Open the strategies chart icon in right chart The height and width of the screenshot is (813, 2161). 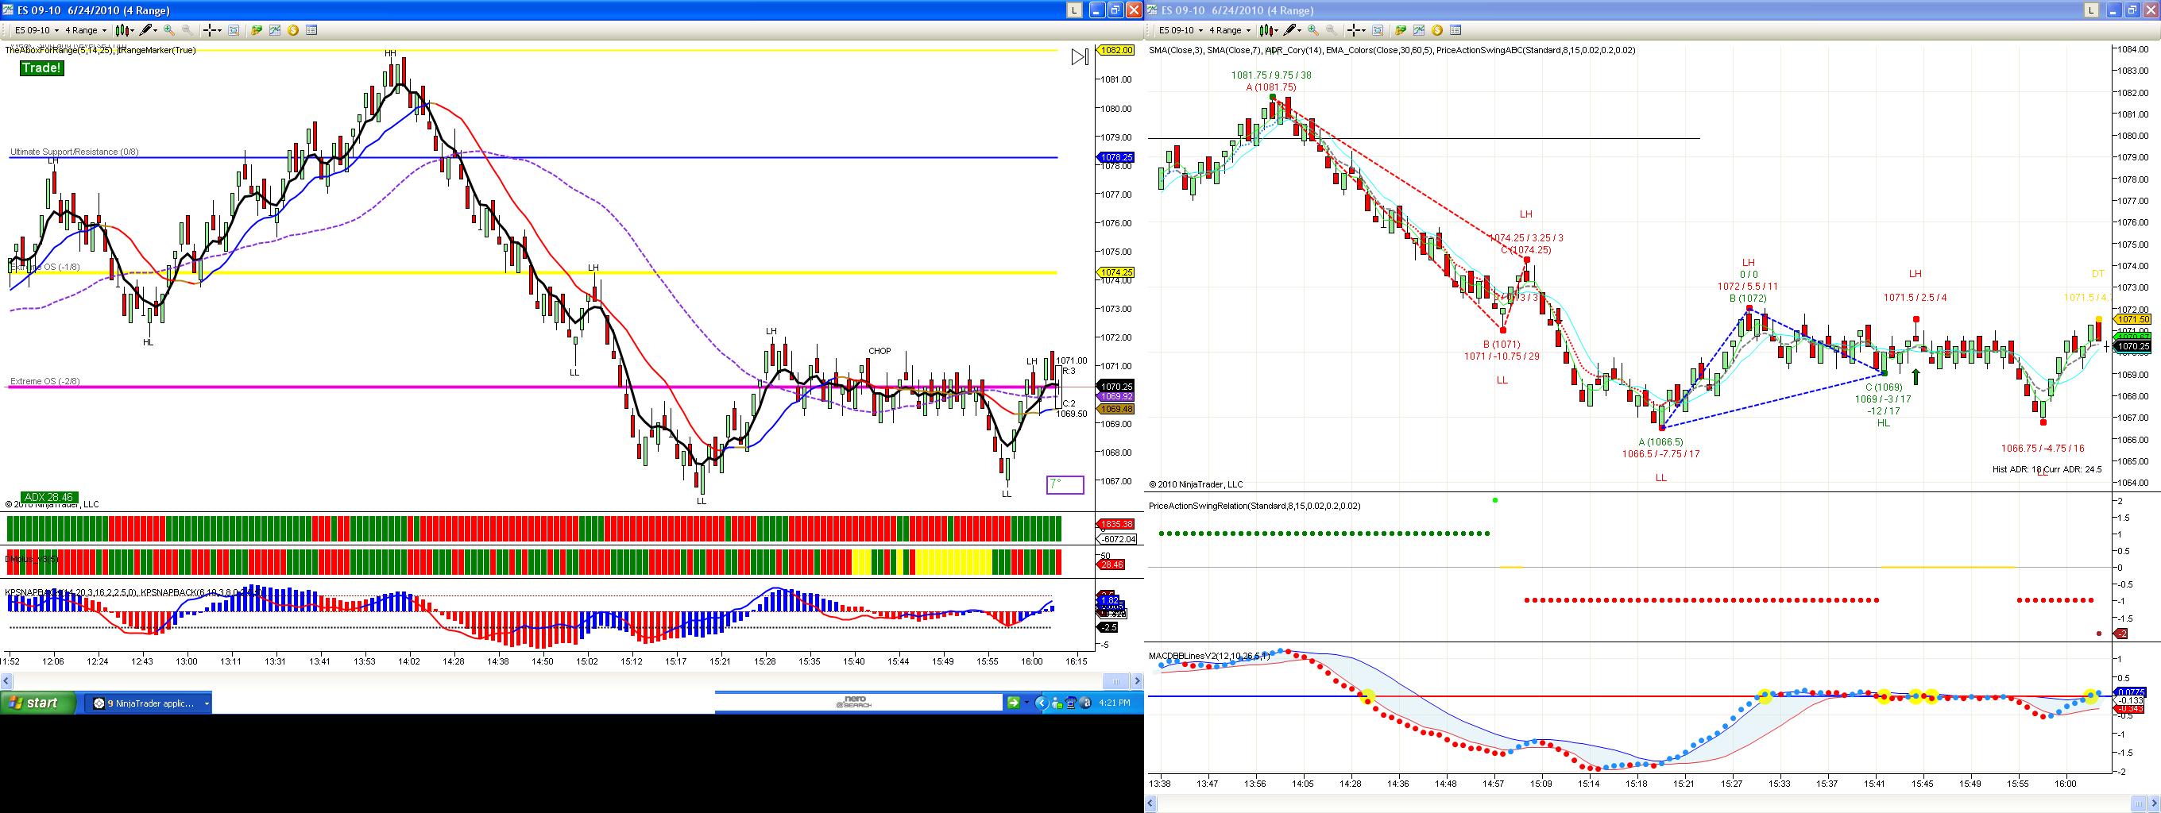1419,30
